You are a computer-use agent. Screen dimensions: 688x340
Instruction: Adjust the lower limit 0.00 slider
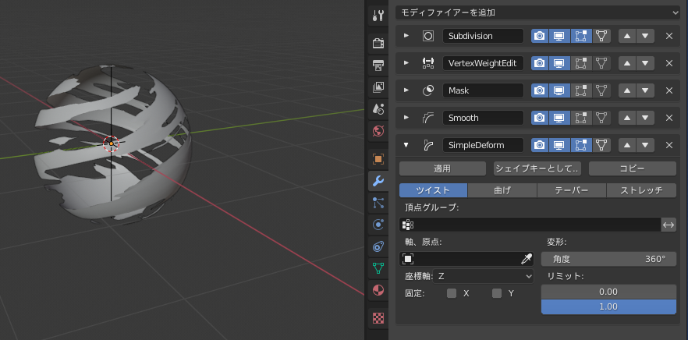click(x=608, y=292)
